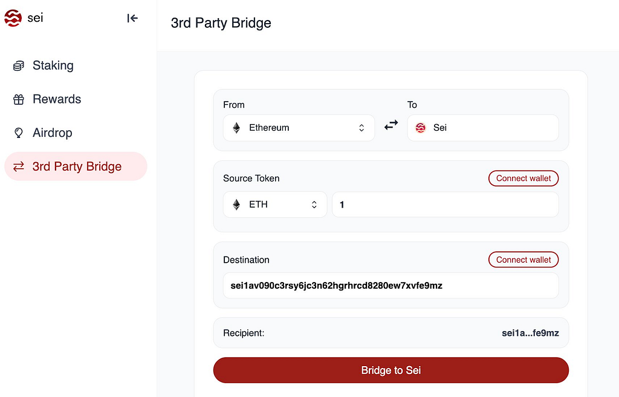Collapse the sidebar with arrow icon

(x=132, y=18)
